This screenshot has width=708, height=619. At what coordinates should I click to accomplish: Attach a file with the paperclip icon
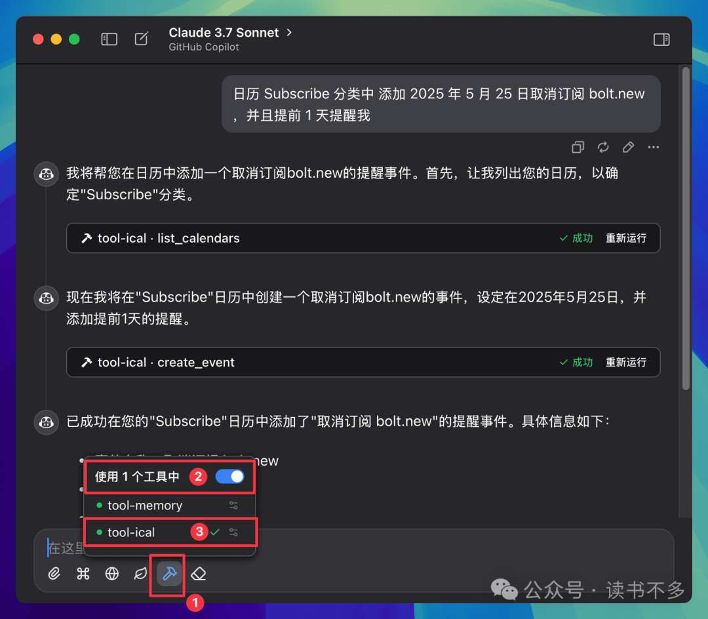[x=54, y=573]
